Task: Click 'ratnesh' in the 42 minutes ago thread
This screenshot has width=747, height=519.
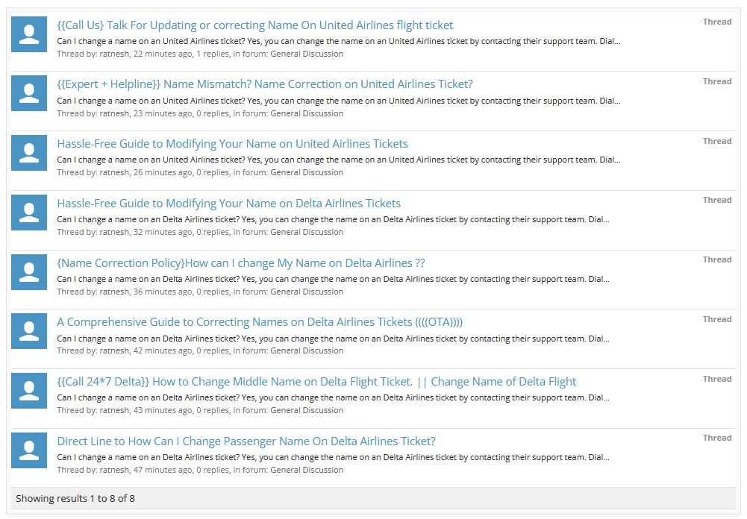Action: pyautogui.click(x=114, y=350)
